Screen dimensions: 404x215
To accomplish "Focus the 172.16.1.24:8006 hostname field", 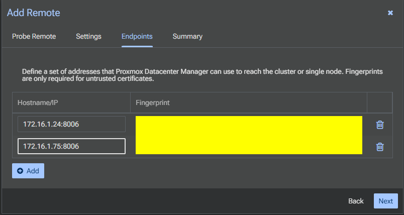I will click(71, 124).
